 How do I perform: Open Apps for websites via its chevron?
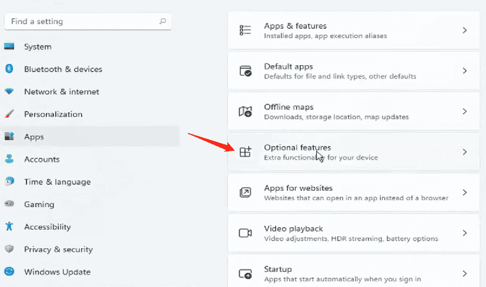(x=465, y=193)
